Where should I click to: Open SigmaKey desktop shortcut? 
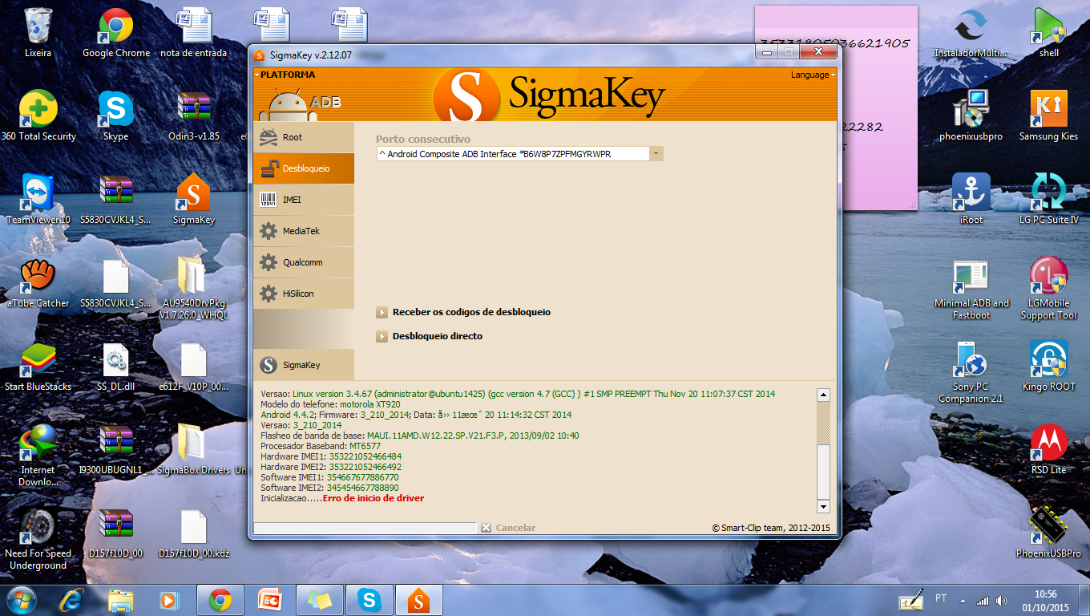193,199
